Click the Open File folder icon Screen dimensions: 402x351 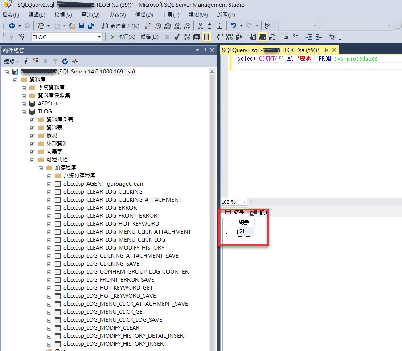pyautogui.click(x=72, y=26)
